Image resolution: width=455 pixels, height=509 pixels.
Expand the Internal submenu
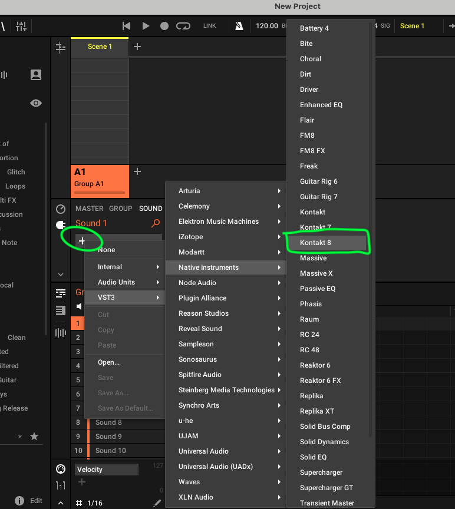coord(125,267)
